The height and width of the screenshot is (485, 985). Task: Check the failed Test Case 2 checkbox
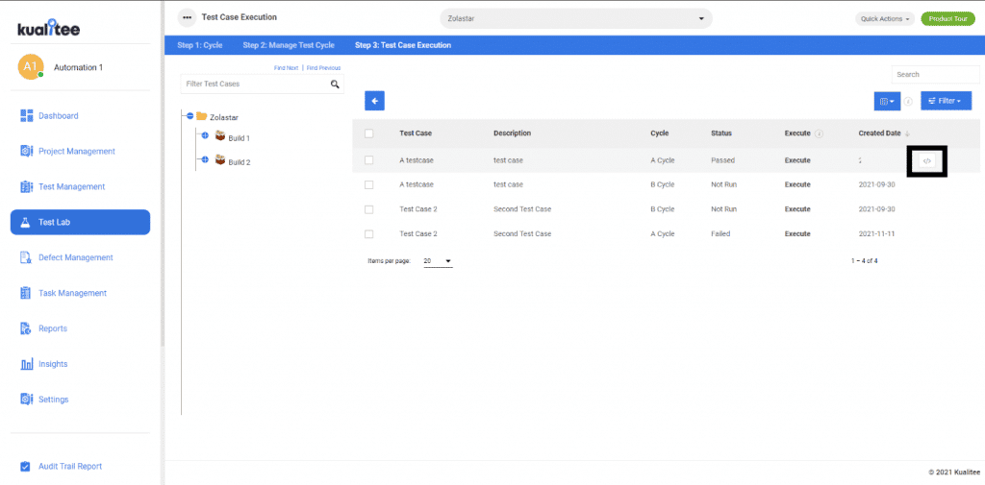368,233
